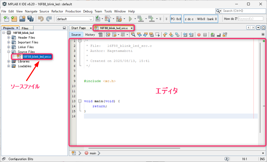Viewport: 267px width, 162px height.
Task: Click the Shift Line Right icon
Action: coord(192,34)
